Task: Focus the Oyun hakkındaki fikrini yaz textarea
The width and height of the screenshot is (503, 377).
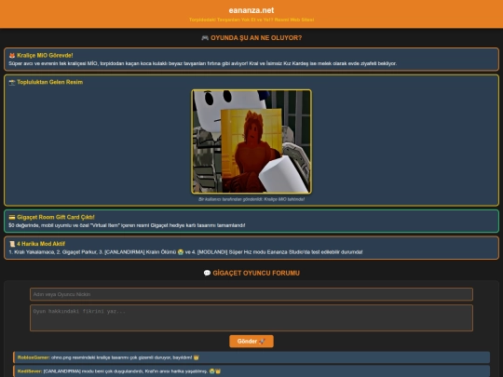Action: [251, 318]
